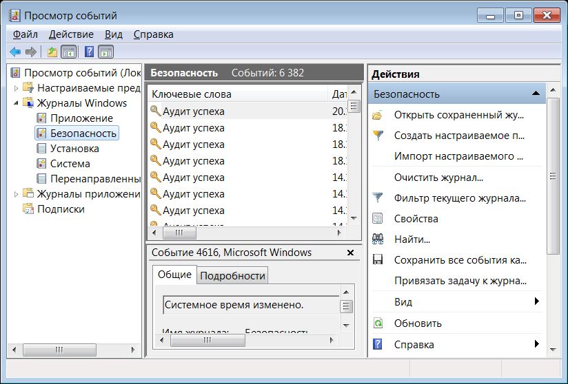Collapse the Безопасность actions section arrow
Viewport: 568px width, 384px height.
[536, 94]
